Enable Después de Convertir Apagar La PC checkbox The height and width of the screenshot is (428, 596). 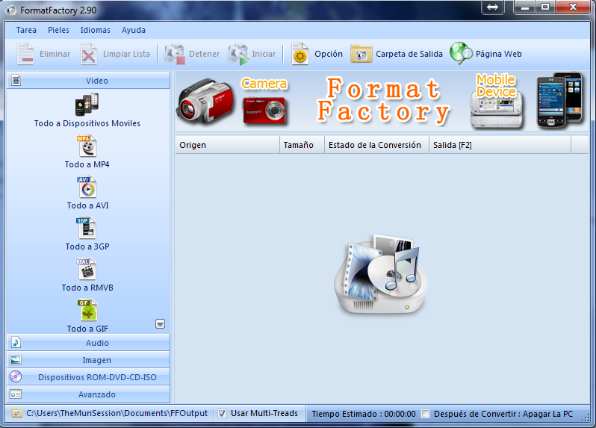(425, 414)
